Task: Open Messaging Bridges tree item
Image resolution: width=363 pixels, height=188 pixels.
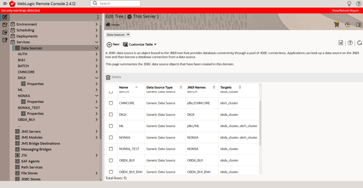Action: click(37, 149)
